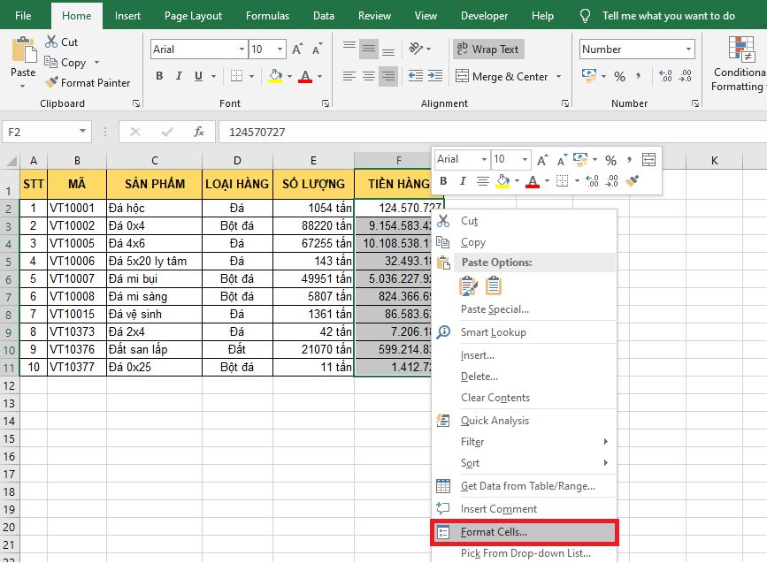Switch to the Page Layout tab
Viewport: 767px width, 563px height.
[x=193, y=16]
